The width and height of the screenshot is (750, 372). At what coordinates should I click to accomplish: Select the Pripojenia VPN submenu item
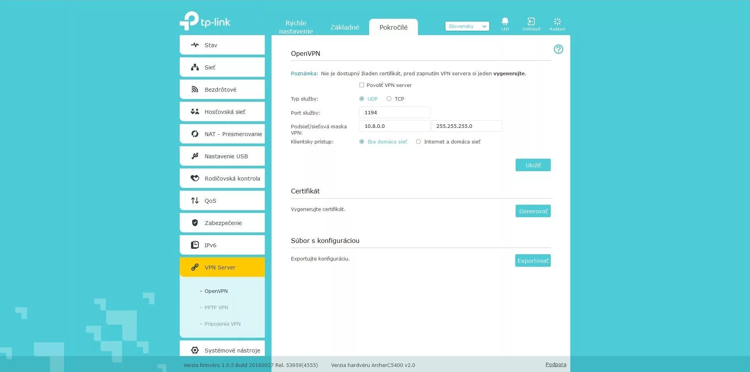pyautogui.click(x=222, y=324)
